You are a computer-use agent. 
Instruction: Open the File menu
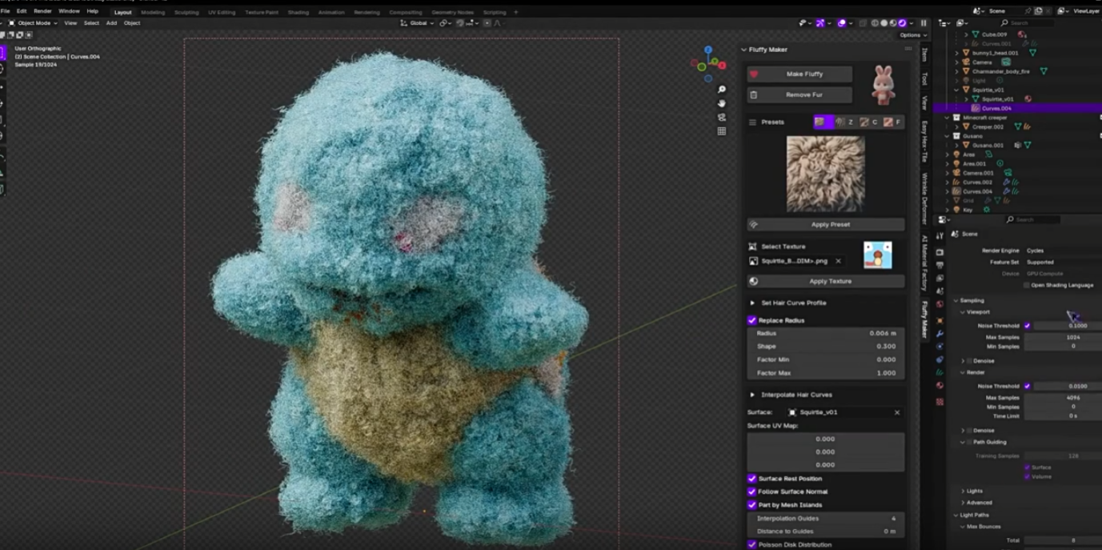[x=6, y=11]
